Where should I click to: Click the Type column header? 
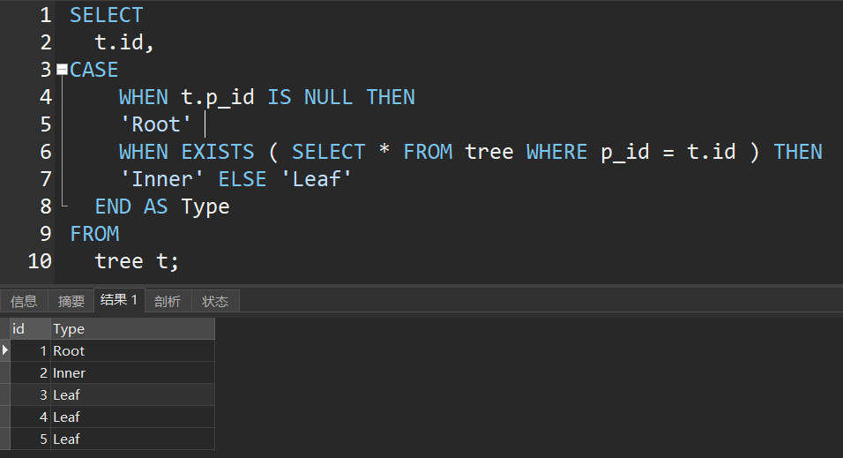pyautogui.click(x=132, y=329)
